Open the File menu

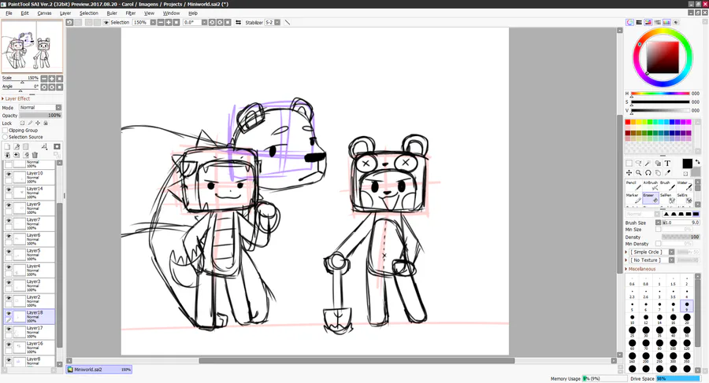[9, 13]
